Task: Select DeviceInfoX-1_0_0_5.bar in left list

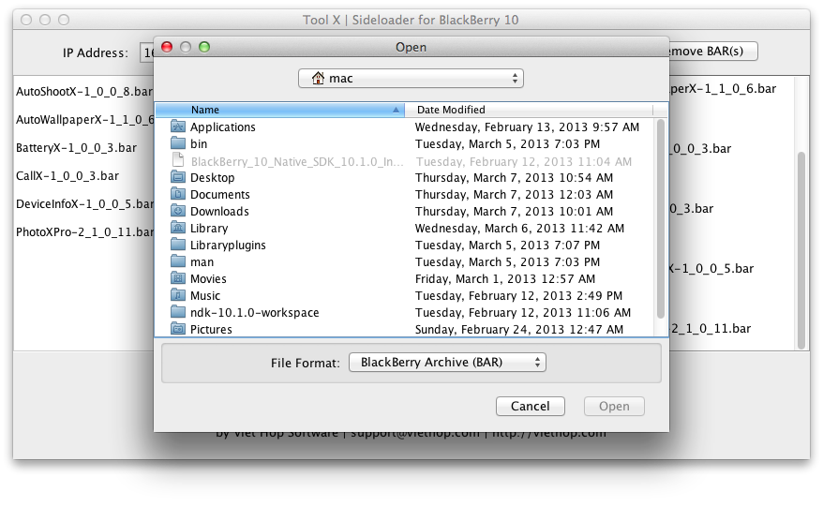Action: pyautogui.click(x=85, y=203)
